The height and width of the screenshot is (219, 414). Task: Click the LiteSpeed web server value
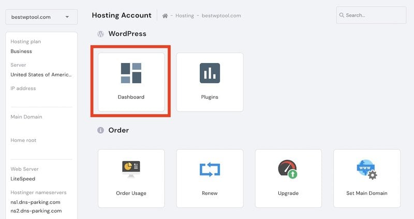tap(23, 179)
